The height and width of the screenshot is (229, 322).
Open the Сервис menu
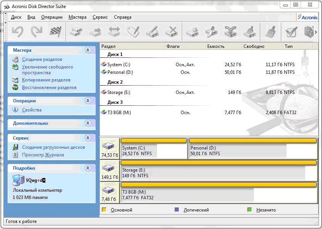100,17
